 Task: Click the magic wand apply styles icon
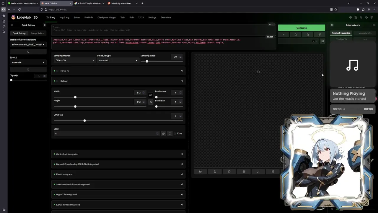pos(320,35)
